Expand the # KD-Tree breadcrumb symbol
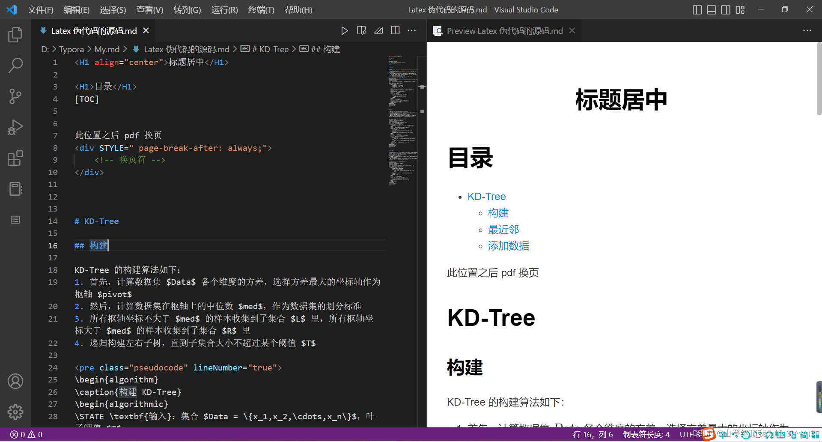The width and height of the screenshot is (822, 442). pyautogui.click(x=270, y=49)
